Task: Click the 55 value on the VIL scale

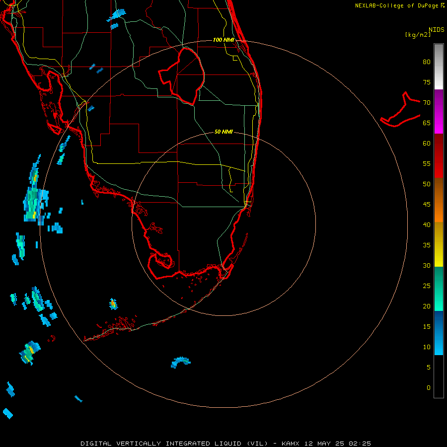Action: [x=427, y=163]
